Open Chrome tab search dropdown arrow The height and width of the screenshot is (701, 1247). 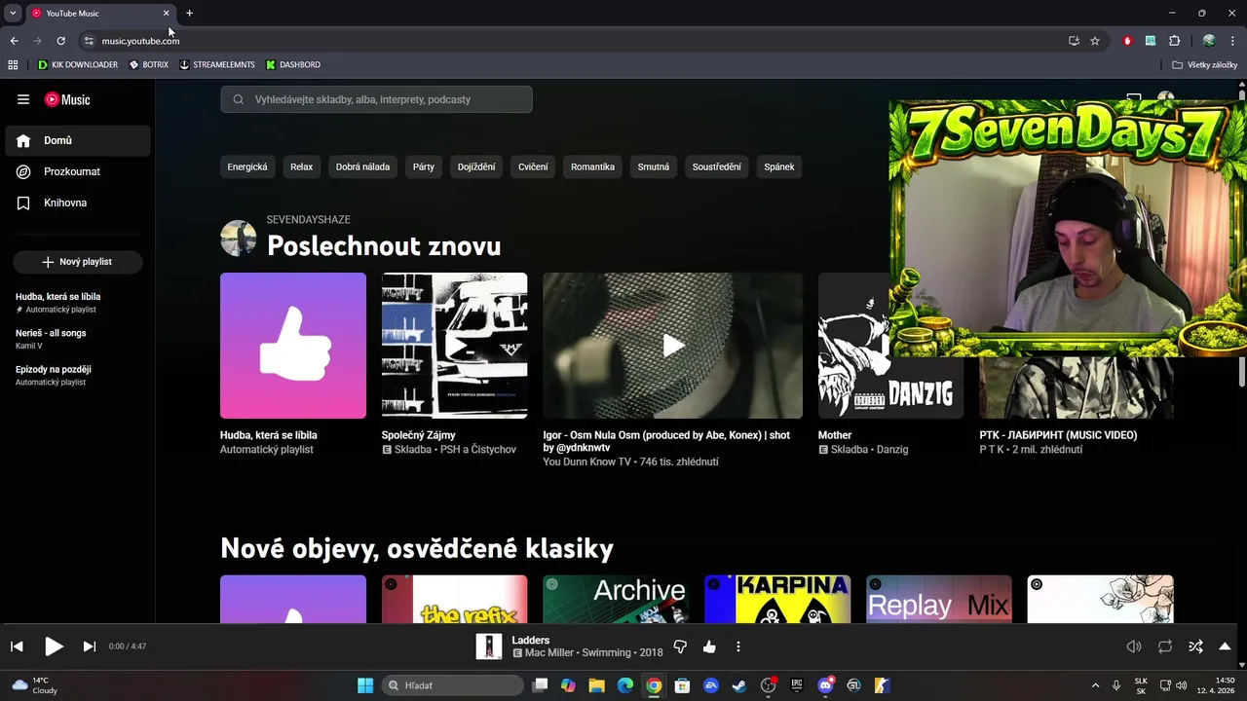pyautogui.click(x=13, y=13)
